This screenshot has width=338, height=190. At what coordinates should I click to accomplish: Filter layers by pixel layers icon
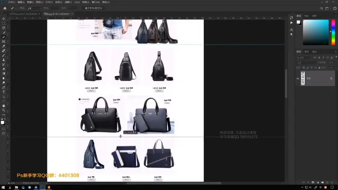click(315, 57)
